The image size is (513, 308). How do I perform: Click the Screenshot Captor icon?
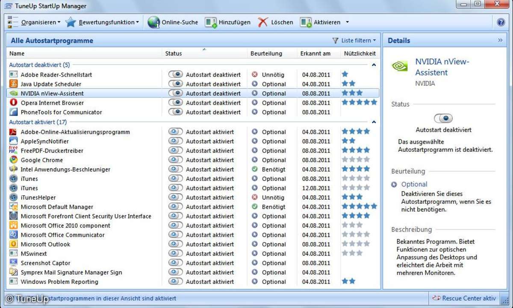pyautogui.click(x=13, y=263)
